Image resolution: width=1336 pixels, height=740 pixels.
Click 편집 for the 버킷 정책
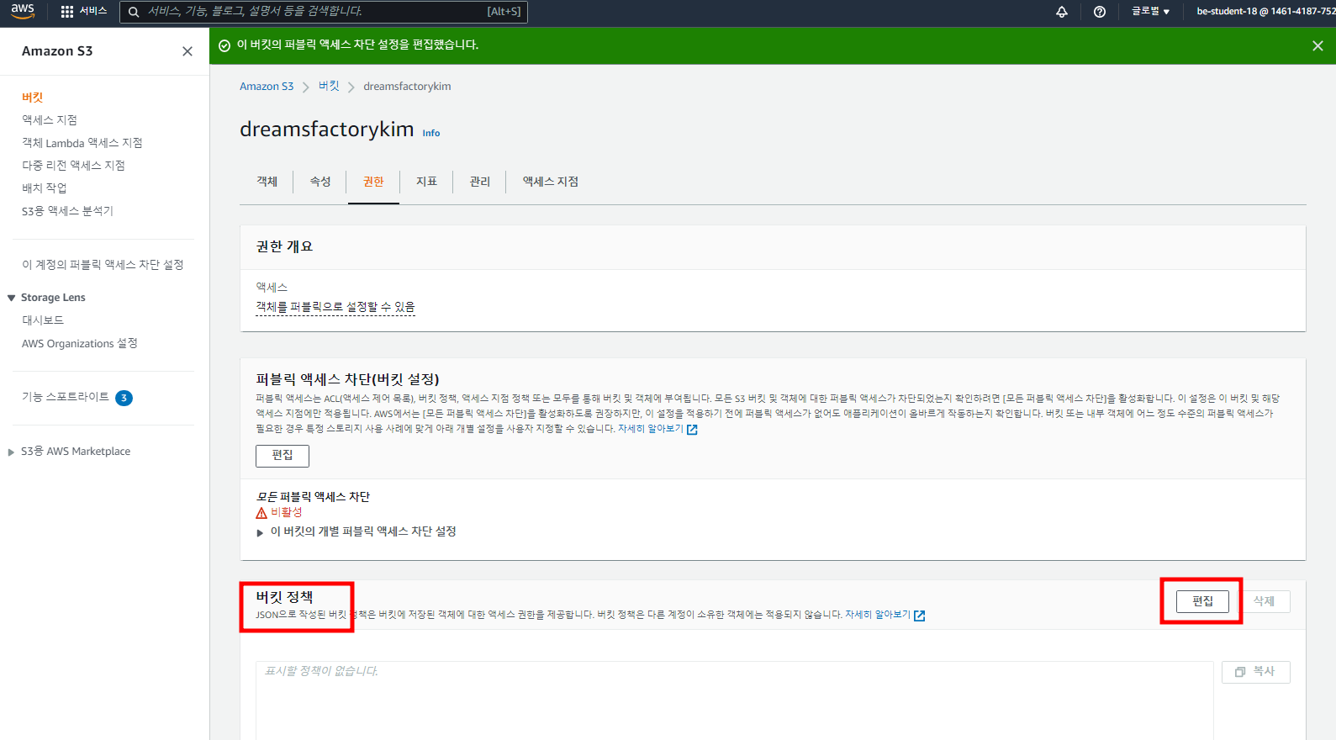coord(1202,601)
